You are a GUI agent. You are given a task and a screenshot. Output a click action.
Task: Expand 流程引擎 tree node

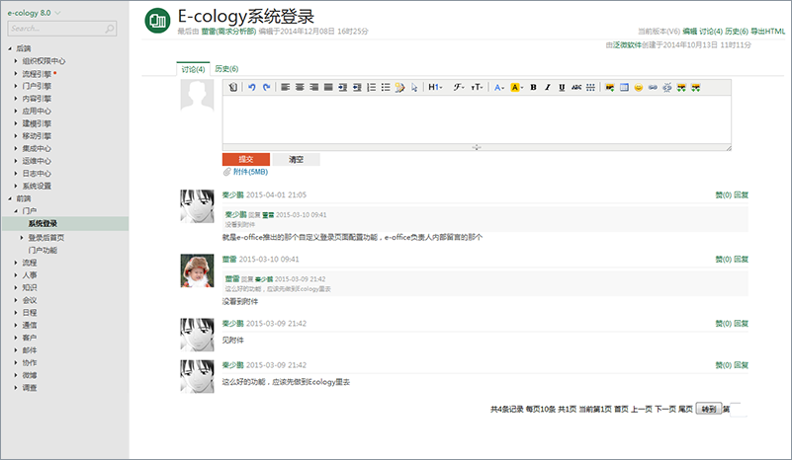pos(16,74)
